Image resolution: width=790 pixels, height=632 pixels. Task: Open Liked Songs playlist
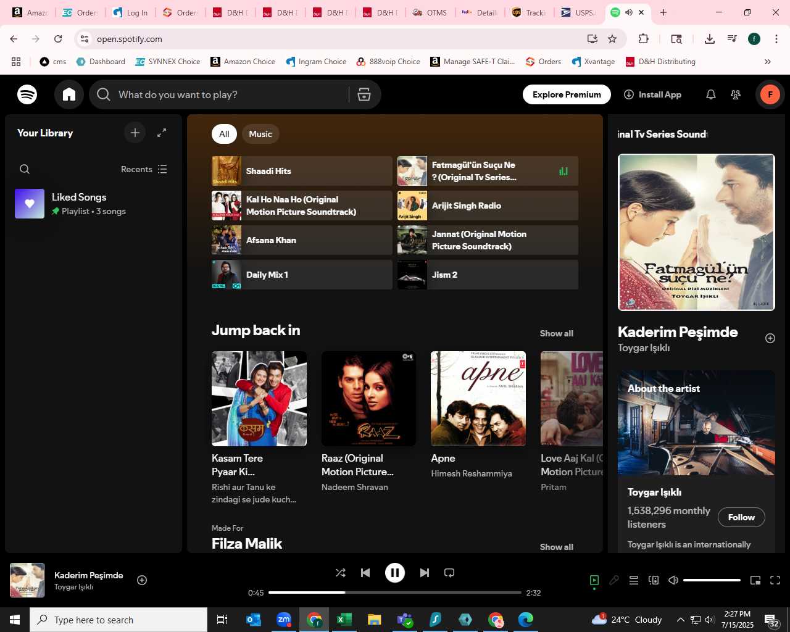pos(93,204)
